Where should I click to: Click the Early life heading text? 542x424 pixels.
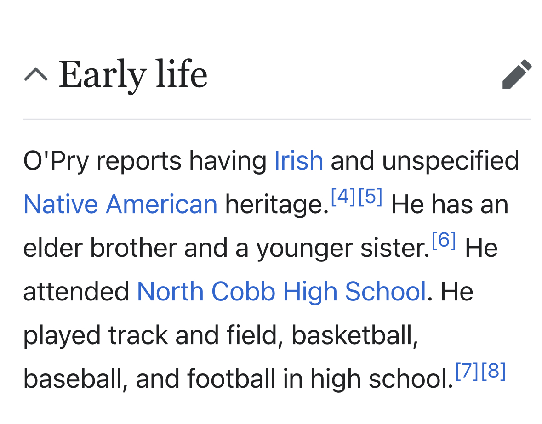point(133,74)
